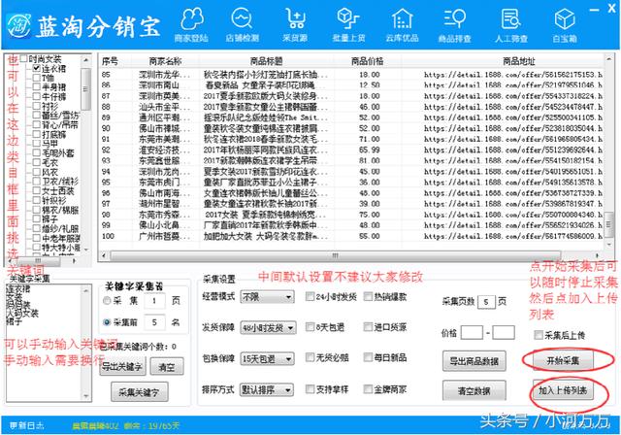Image resolution: width=621 pixels, height=435 pixels.
Task: Click the 导出关键字 button
Action: click(122, 367)
